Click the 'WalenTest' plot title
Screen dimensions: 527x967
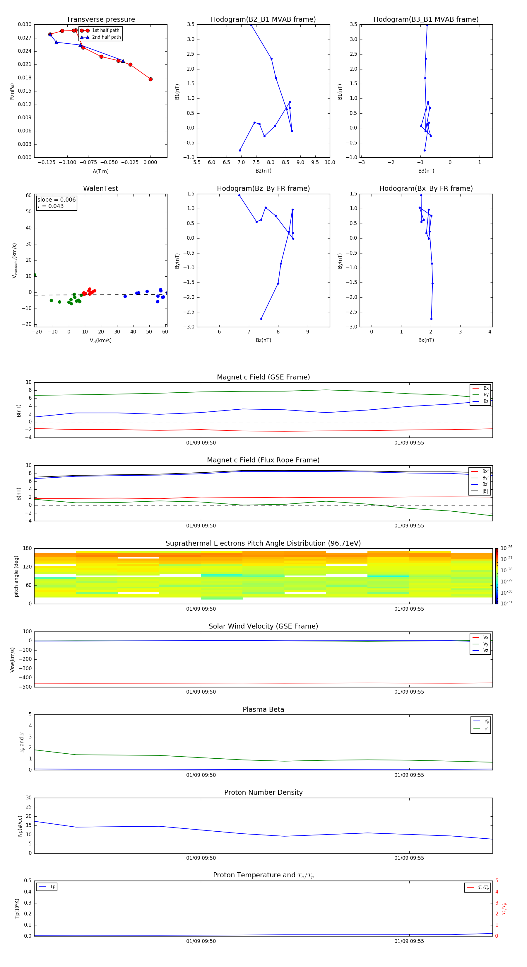pos(100,188)
